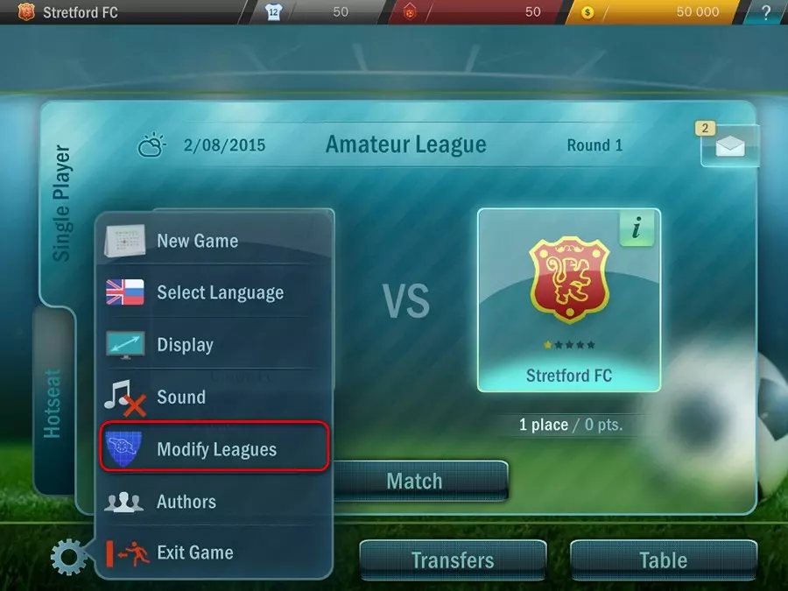This screenshot has width=788, height=591.
Task: Open the Transfers button
Action: [x=453, y=560]
